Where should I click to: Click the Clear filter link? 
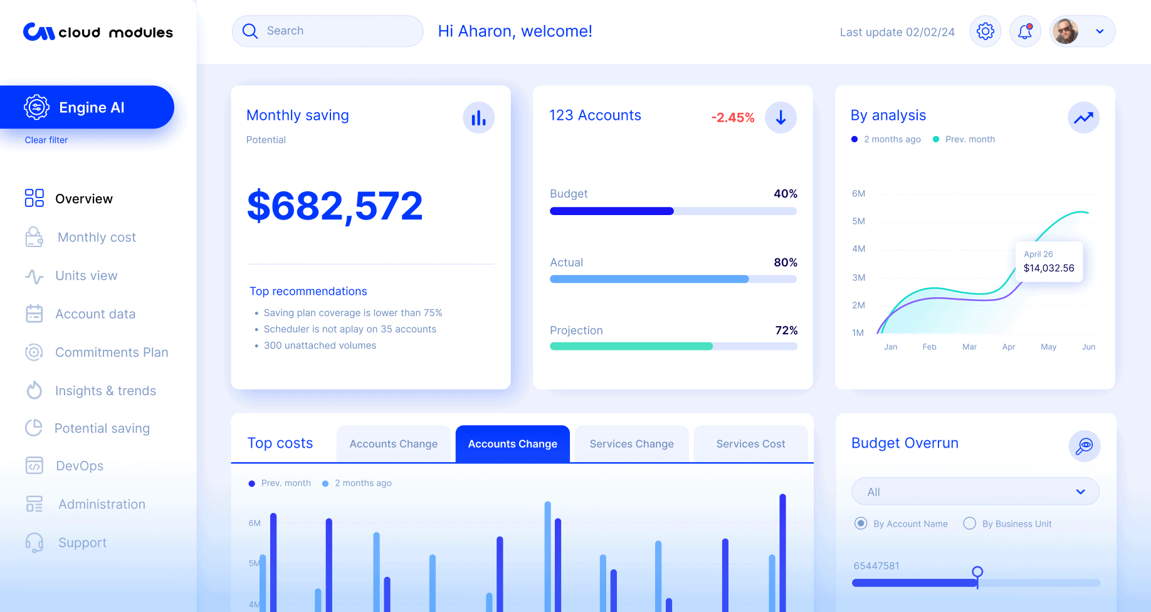pyautogui.click(x=46, y=140)
